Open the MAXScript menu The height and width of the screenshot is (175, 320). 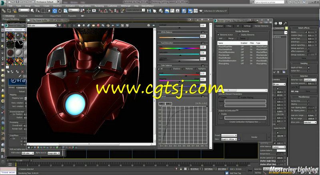pyautogui.click(x=126, y=6)
